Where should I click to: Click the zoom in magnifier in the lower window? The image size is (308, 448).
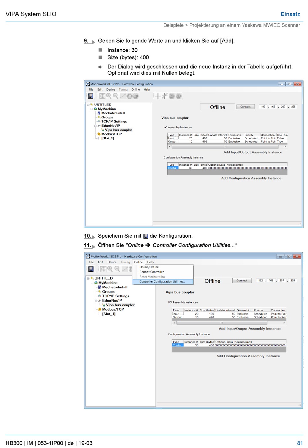(x=110, y=269)
